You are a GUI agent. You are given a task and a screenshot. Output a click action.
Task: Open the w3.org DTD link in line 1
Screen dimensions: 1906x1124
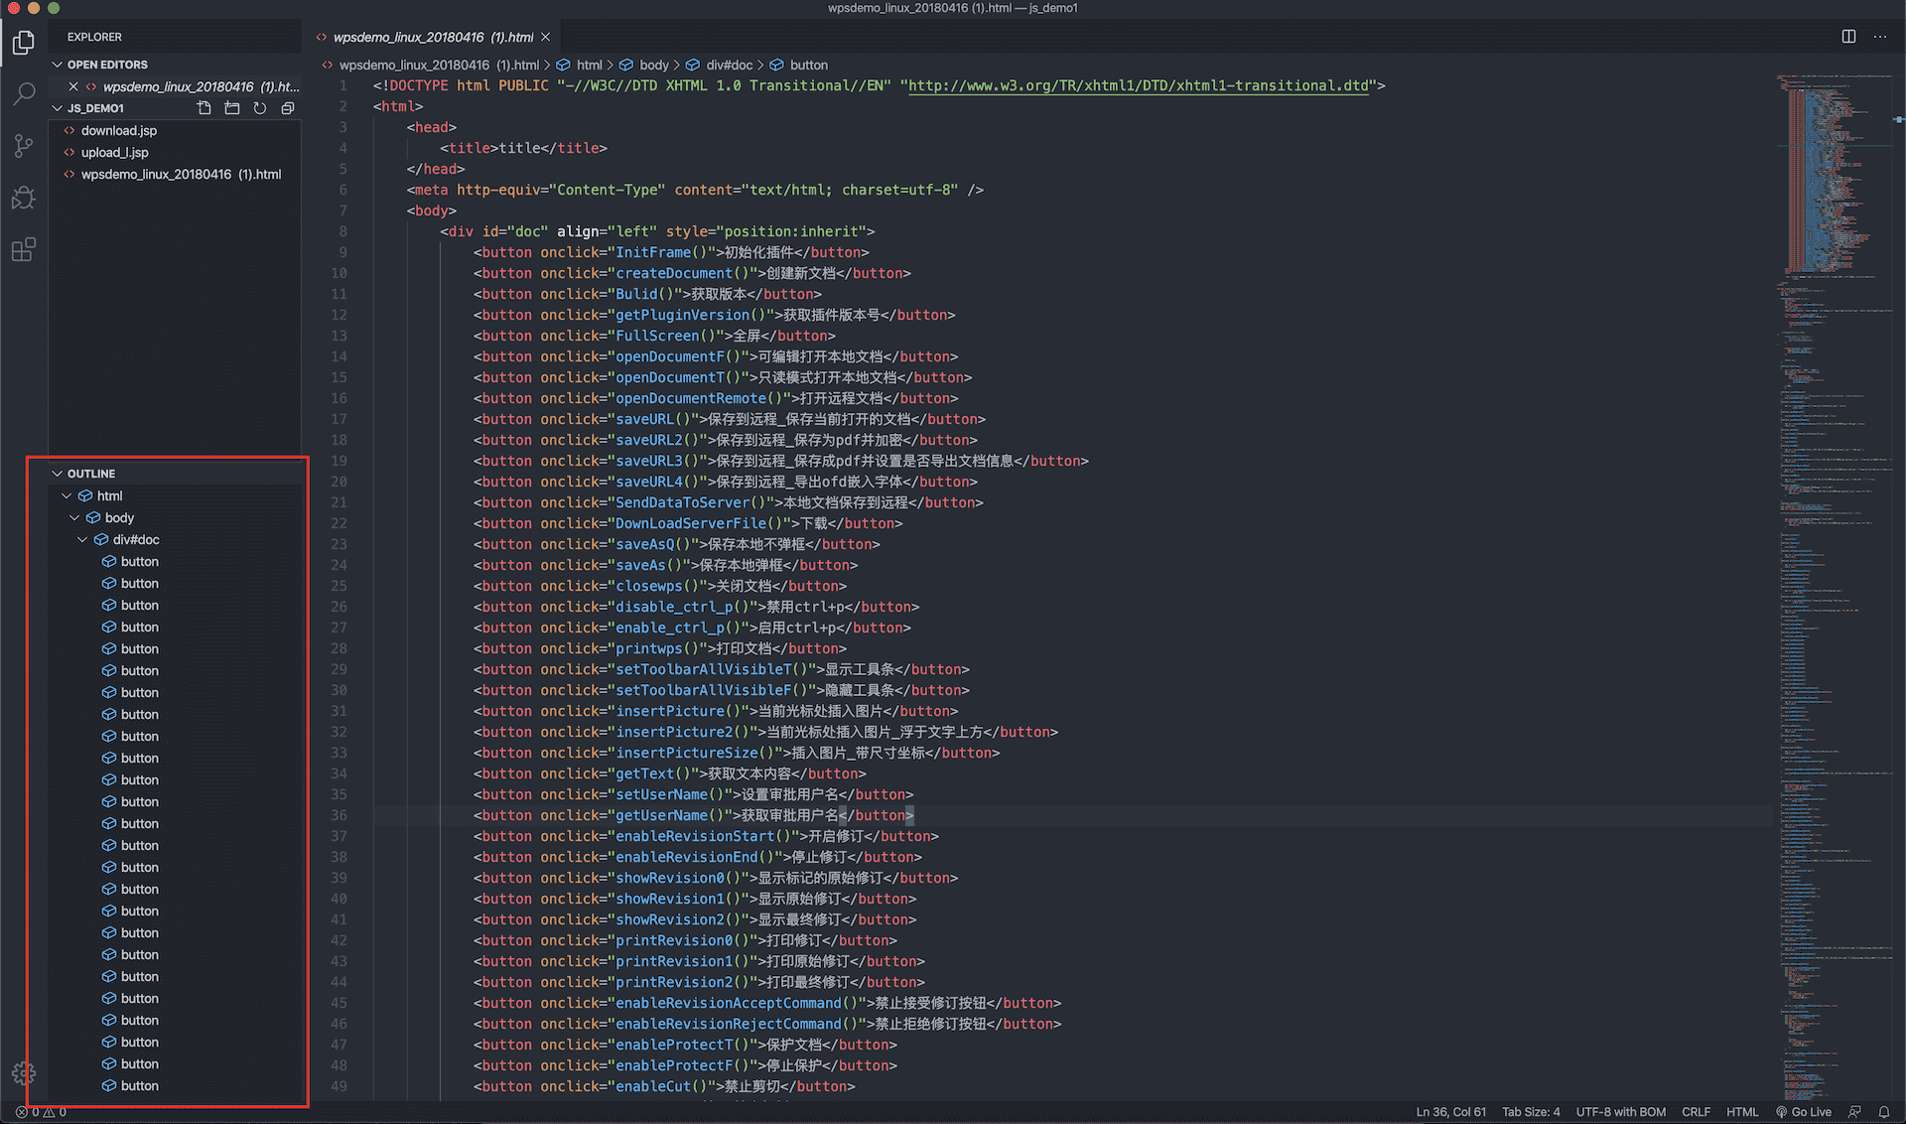point(1139,85)
